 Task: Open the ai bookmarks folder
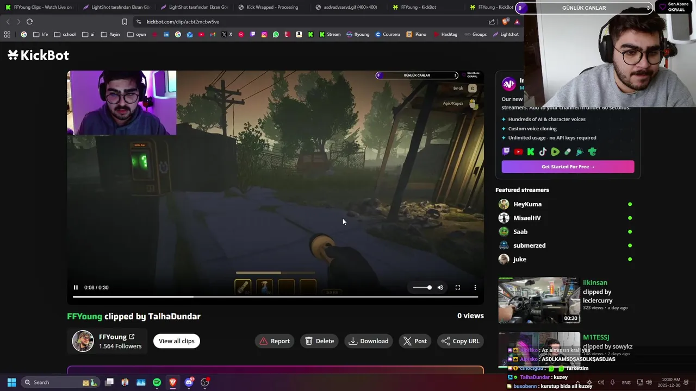pos(88,34)
